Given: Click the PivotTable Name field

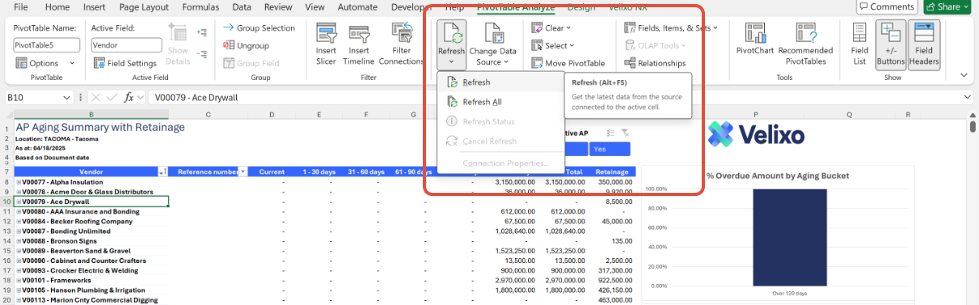Looking at the screenshot, I should tap(46, 45).
